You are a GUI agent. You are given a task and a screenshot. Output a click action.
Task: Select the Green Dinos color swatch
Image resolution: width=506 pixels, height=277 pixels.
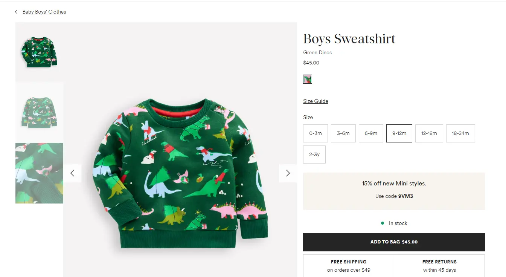pyautogui.click(x=308, y=79)
